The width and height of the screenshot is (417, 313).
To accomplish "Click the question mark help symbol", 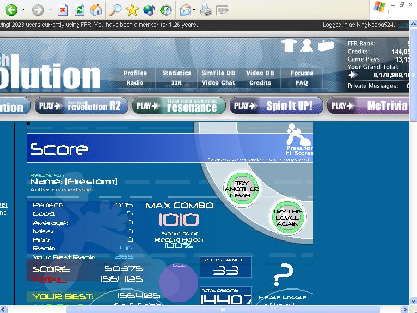I will click(x=283, y=274).
